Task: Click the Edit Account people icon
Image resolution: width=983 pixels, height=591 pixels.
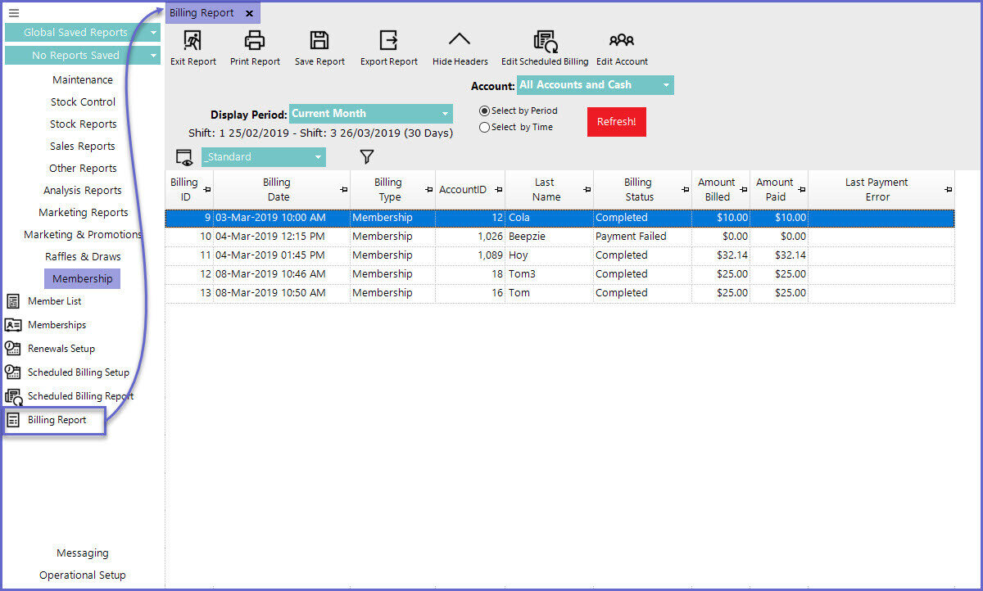Action: point(622,41)
